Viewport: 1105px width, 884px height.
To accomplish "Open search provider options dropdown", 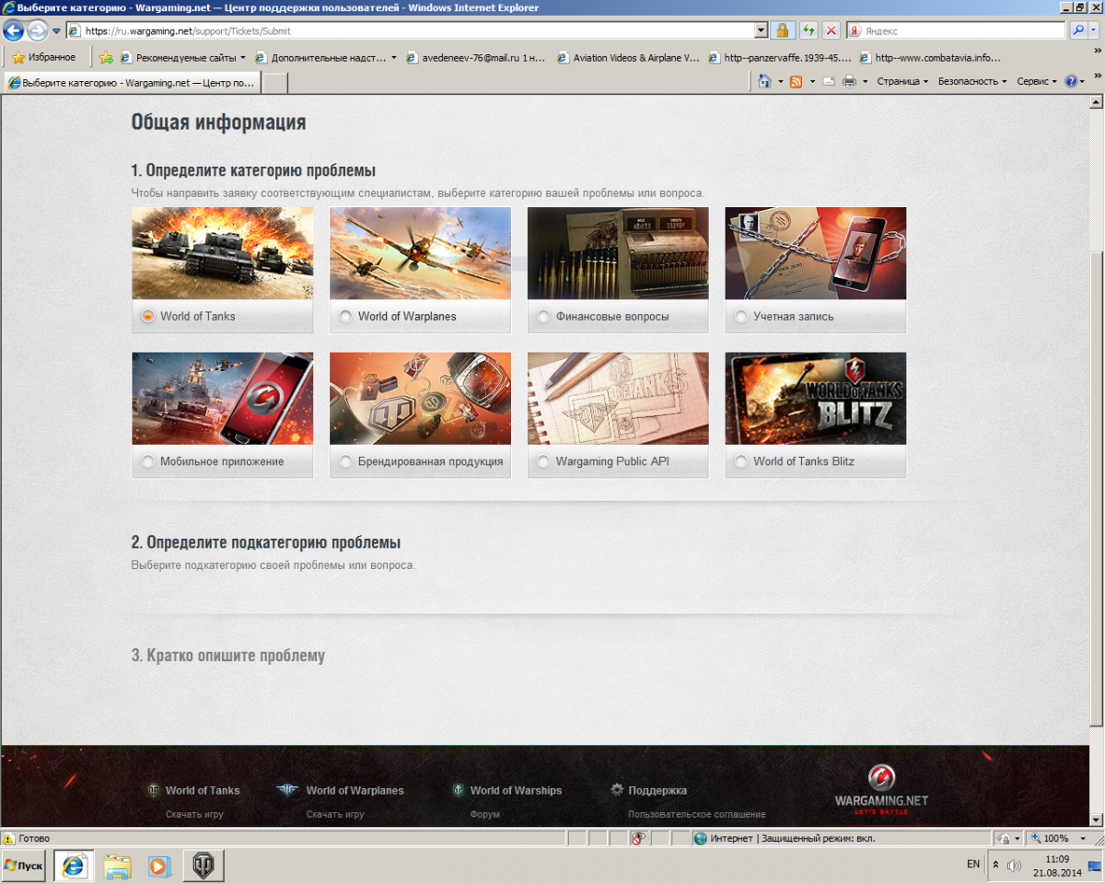I will pos(1094,30).
